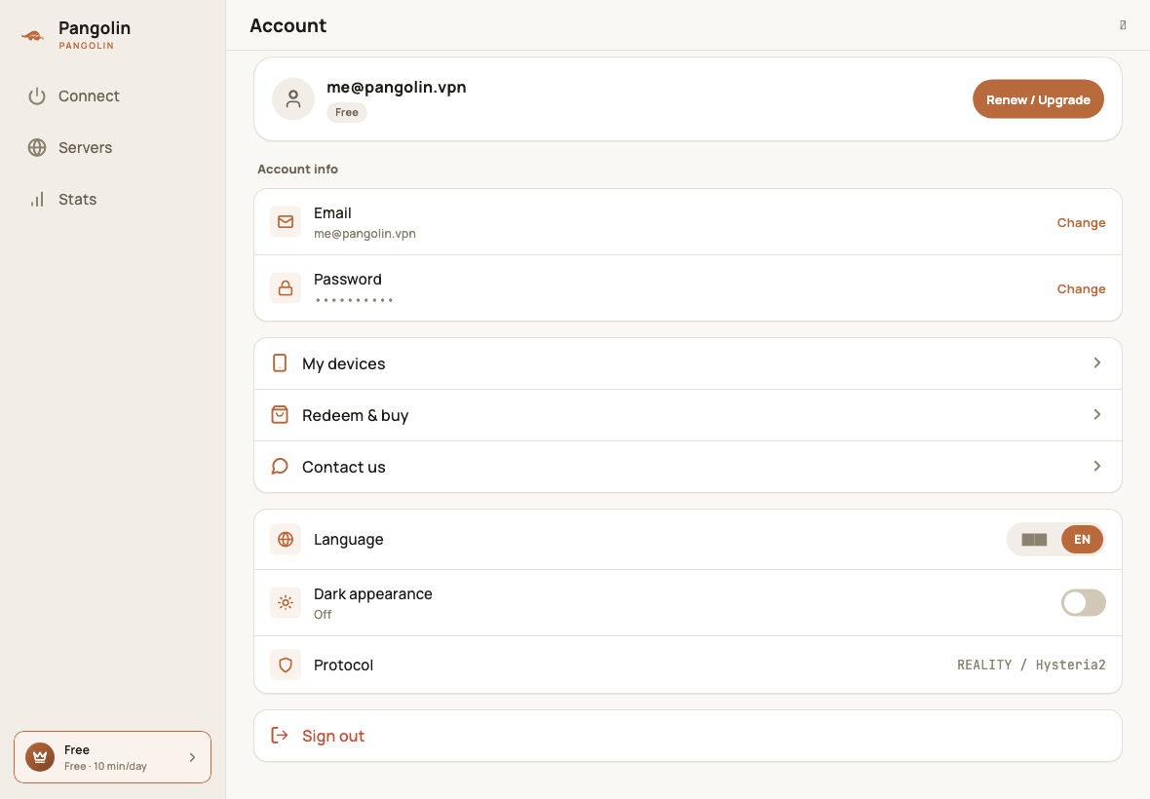Toggle Dark appearance switch

[x=1084, y=602]
